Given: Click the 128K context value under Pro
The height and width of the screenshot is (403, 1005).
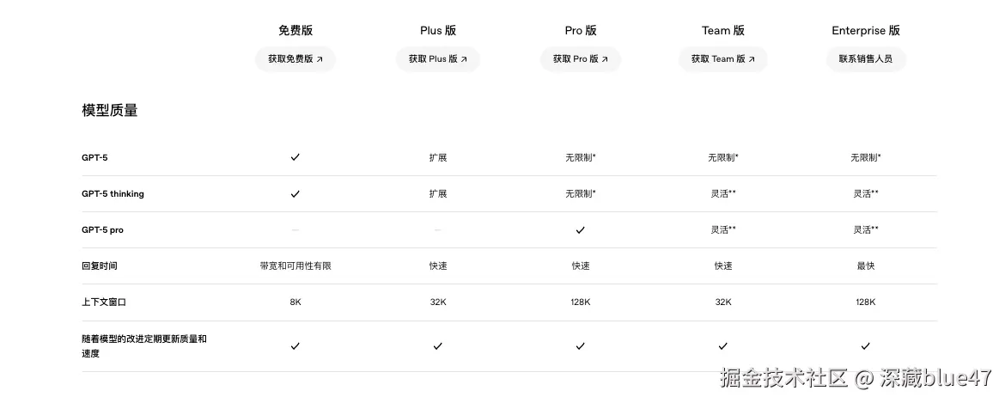Looking at the screenshot, I should (580, 302).
